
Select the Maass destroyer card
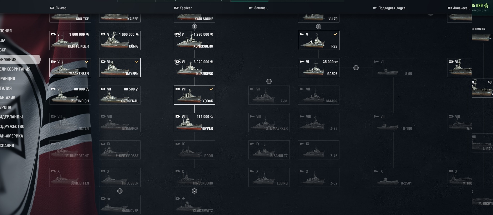319,95
